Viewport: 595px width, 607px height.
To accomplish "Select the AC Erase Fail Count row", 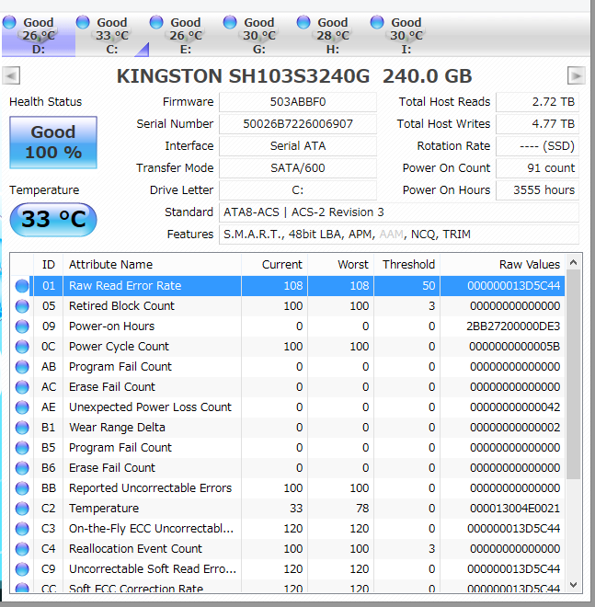I will tap(288, 386).
